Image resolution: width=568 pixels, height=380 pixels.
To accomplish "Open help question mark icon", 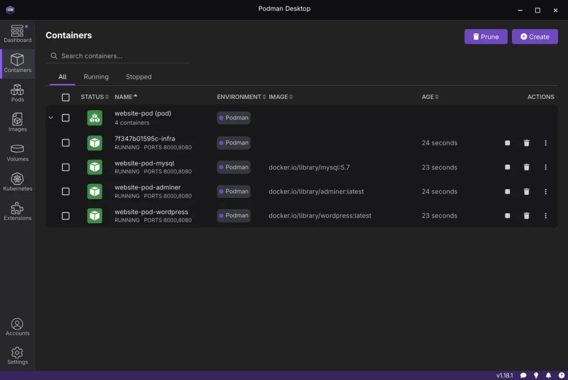I will (561, 375).
